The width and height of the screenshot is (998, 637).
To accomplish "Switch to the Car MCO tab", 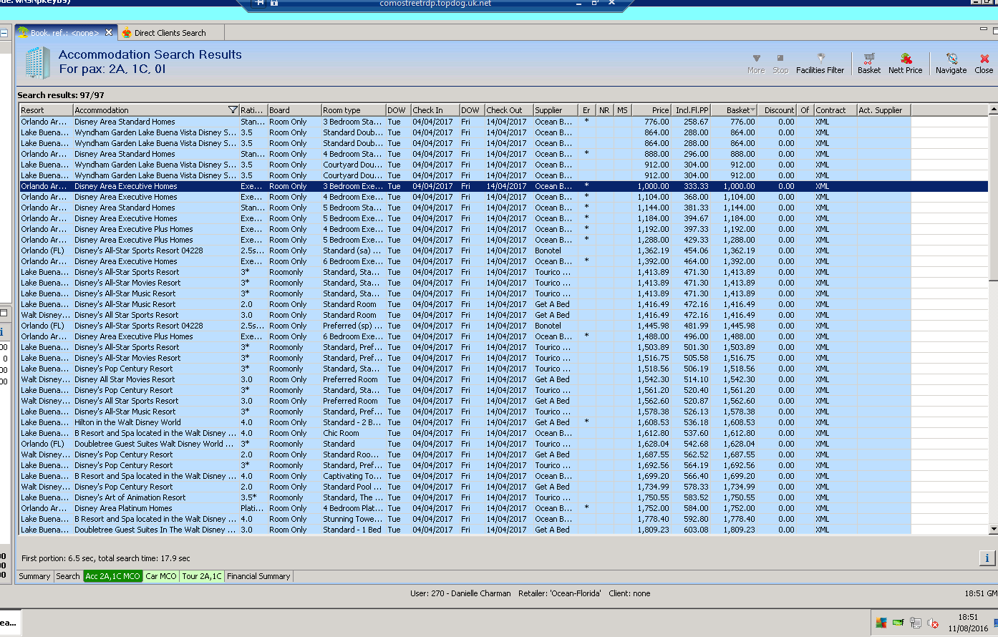I will pos(161,576).
